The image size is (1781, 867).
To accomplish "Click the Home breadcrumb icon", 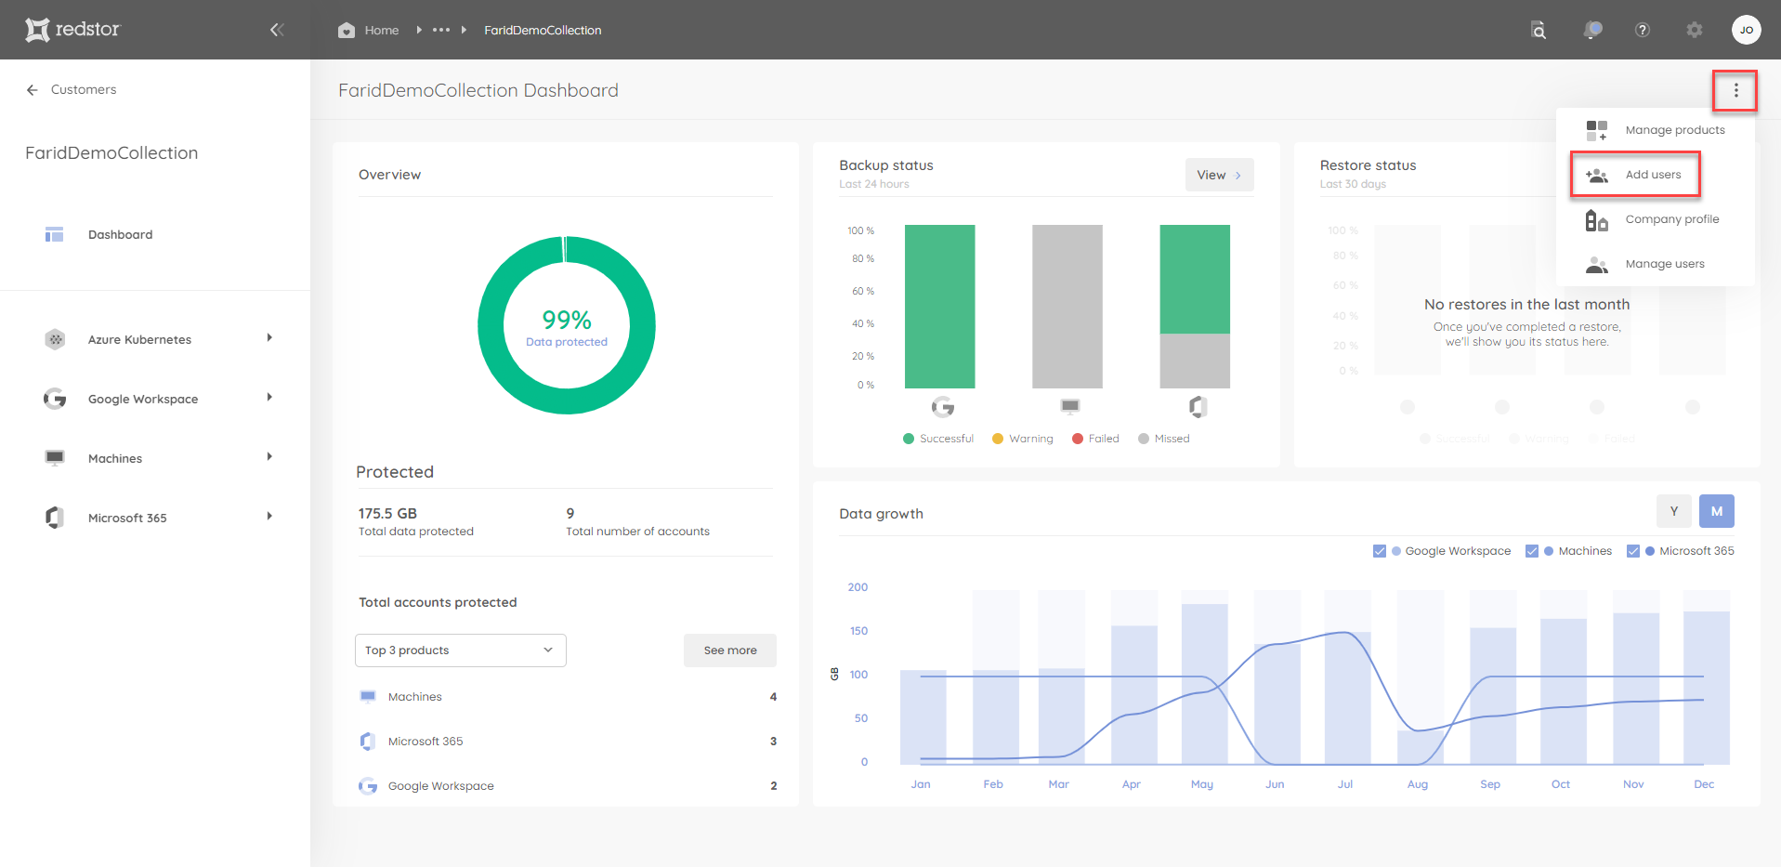I will (x=347, y=30).
